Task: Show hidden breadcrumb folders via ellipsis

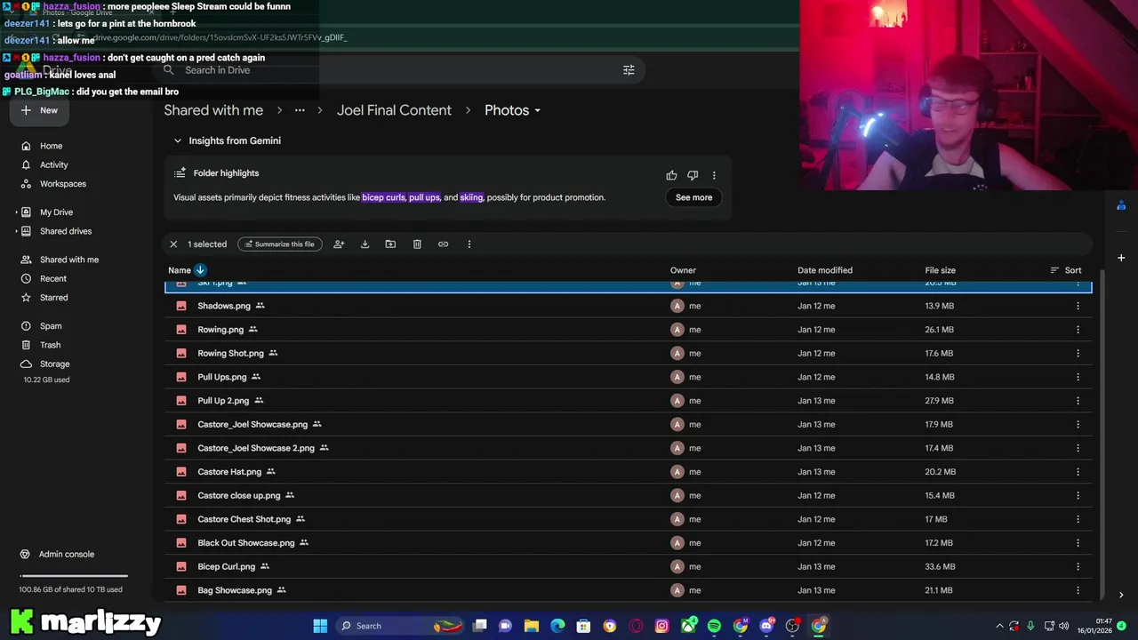Action: [x=300, y=110]
